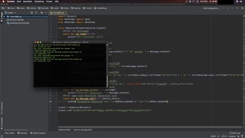Viewport: 245px width, 138px height.
Task: Click the Stop icon in toolbar
Action: point(237,8)
